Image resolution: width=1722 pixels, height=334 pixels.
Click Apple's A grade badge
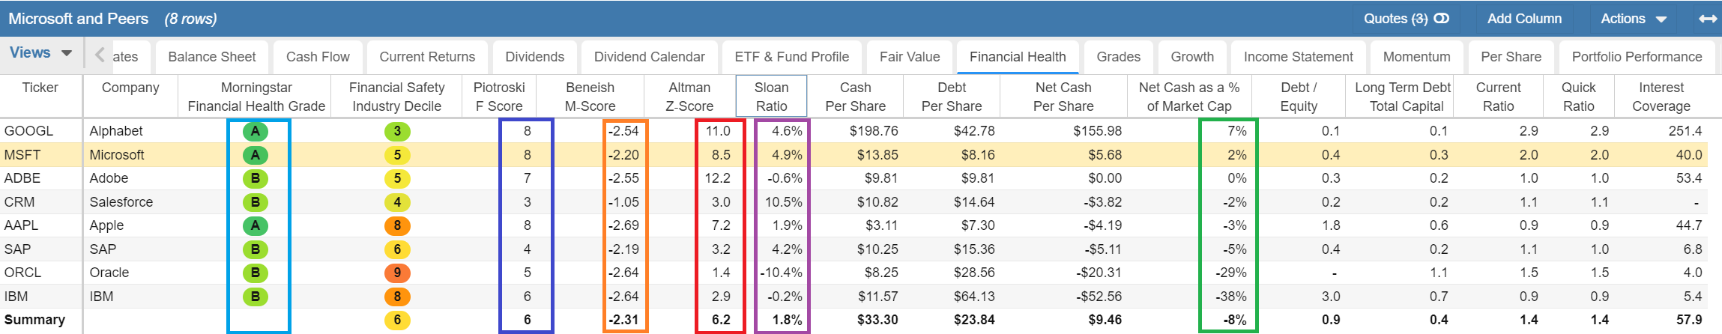point(256,226)
